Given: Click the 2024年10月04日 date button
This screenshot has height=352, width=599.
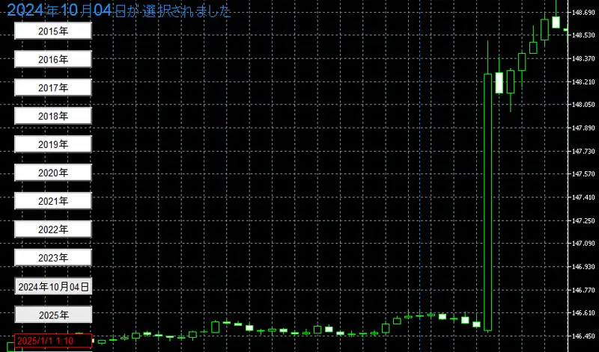Looking at the screenshot, I should point(53,286).
